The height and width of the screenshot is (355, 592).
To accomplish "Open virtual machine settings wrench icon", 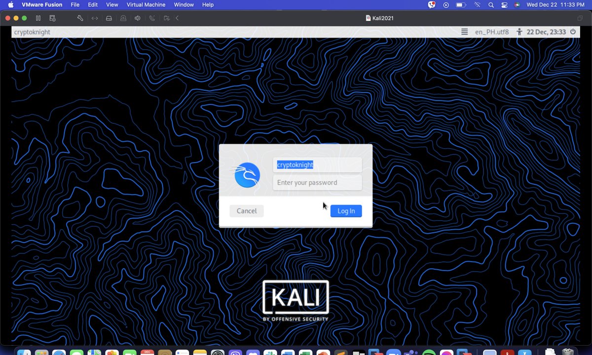I will click(x=80, y=18).
